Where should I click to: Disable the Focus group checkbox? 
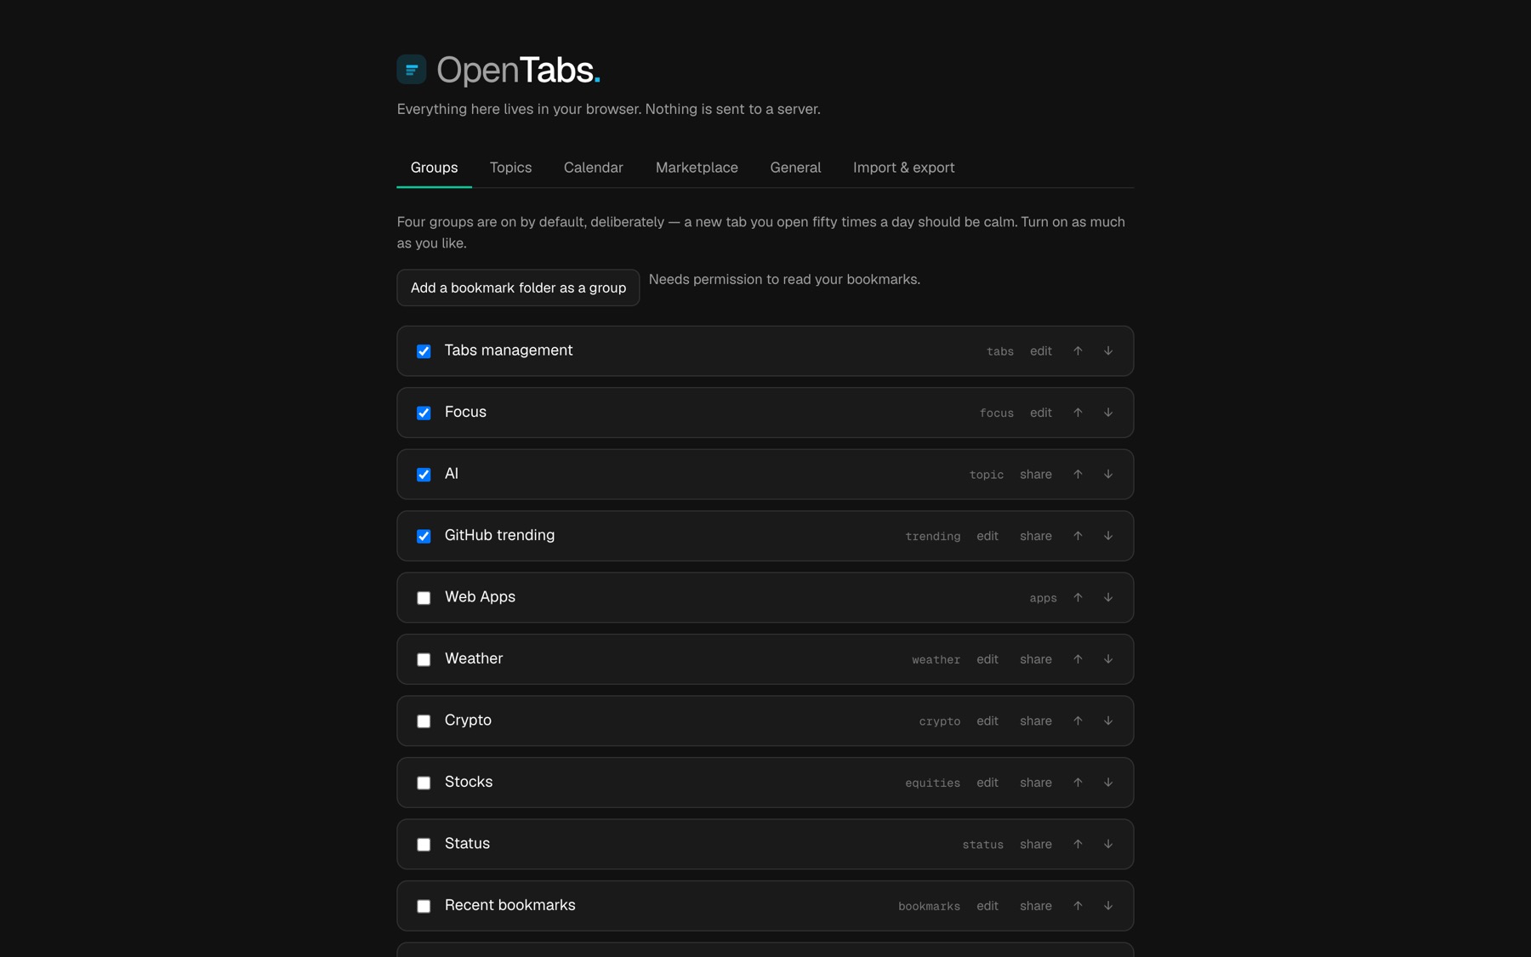click(424, 413)
